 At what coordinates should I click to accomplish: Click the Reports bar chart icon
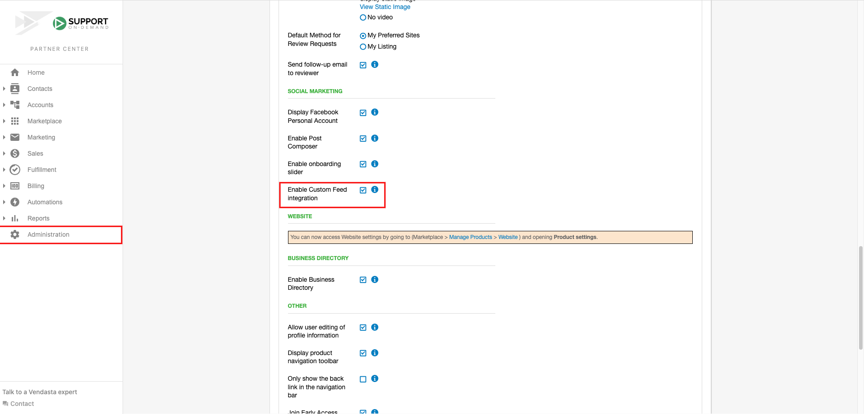tap(15, 218)
